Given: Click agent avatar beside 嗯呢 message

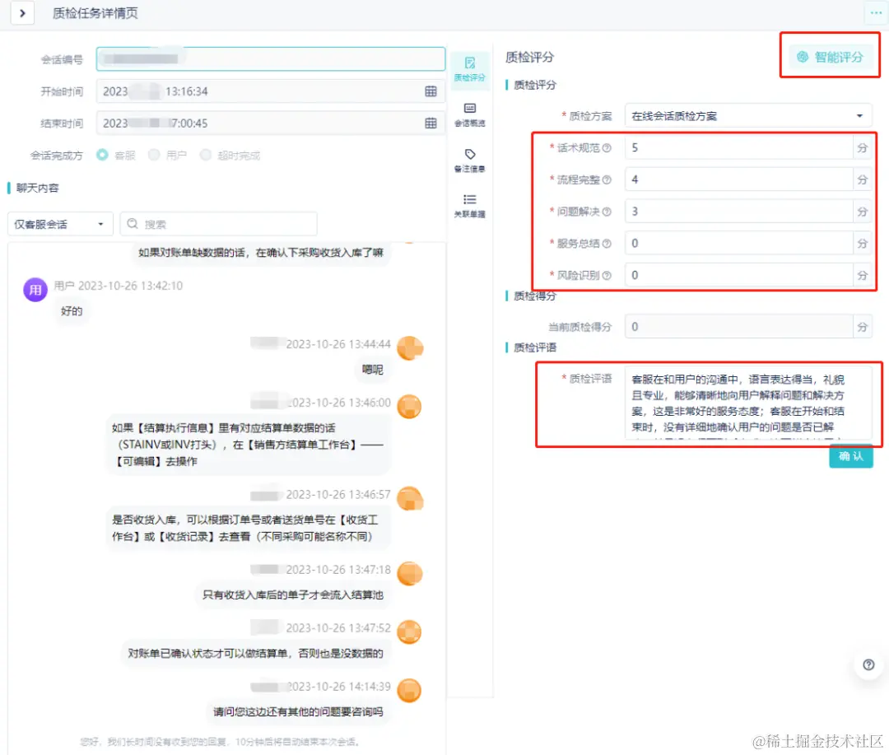Looking at the screenshot, I should click(x=409, y=348).
